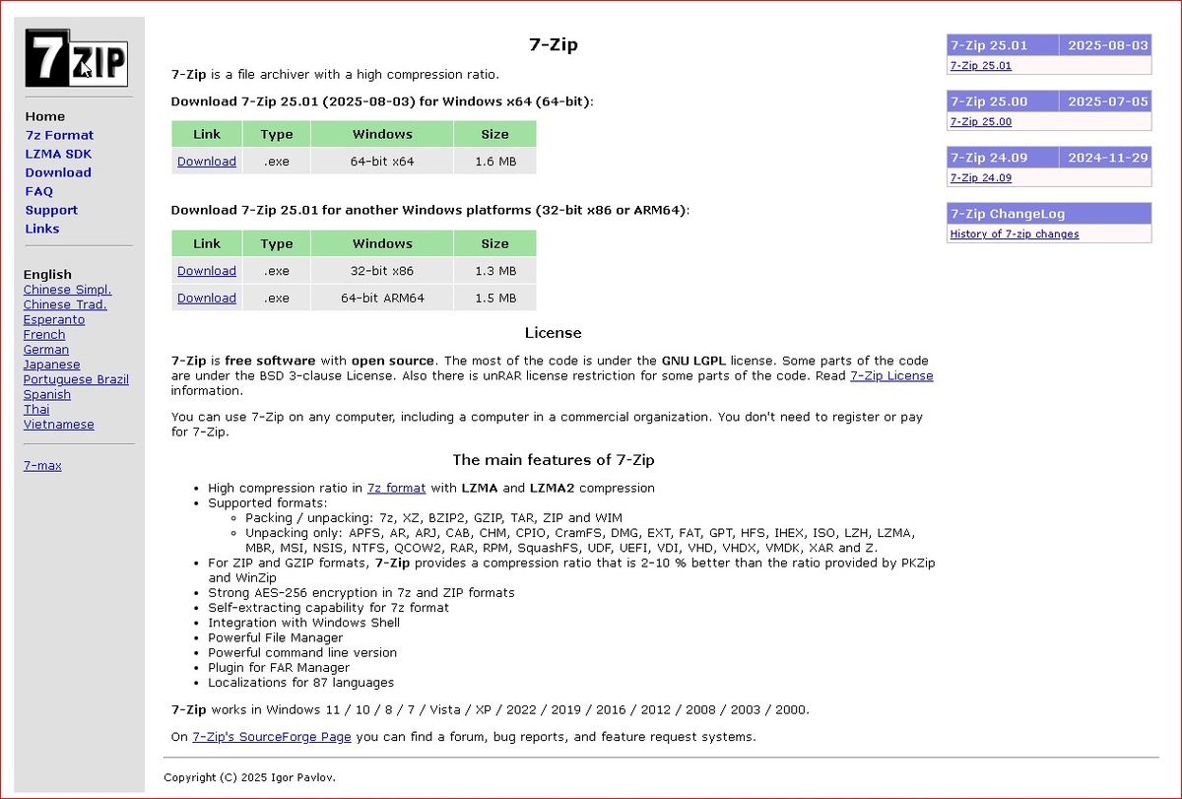Open the 7-max link
The height and width of the screenshot is (799, 1182).
click(x=42, y=465)
